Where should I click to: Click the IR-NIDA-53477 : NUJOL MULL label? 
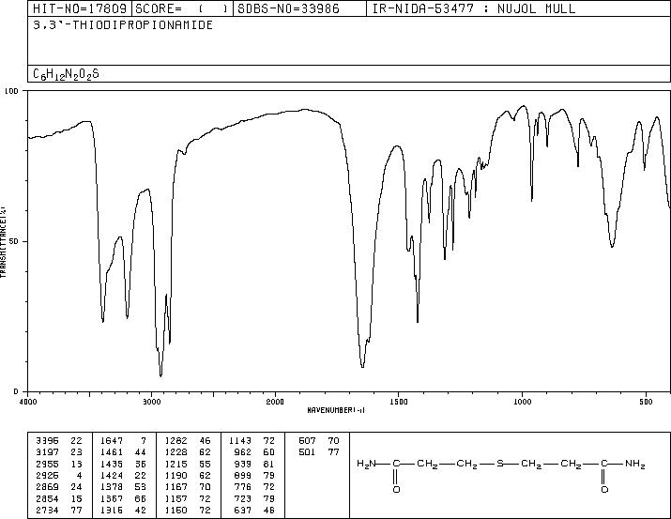point(474,8)
